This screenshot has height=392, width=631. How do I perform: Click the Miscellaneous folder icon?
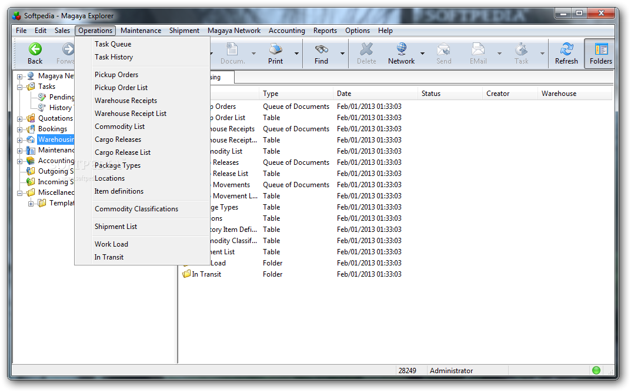(31, 192)
